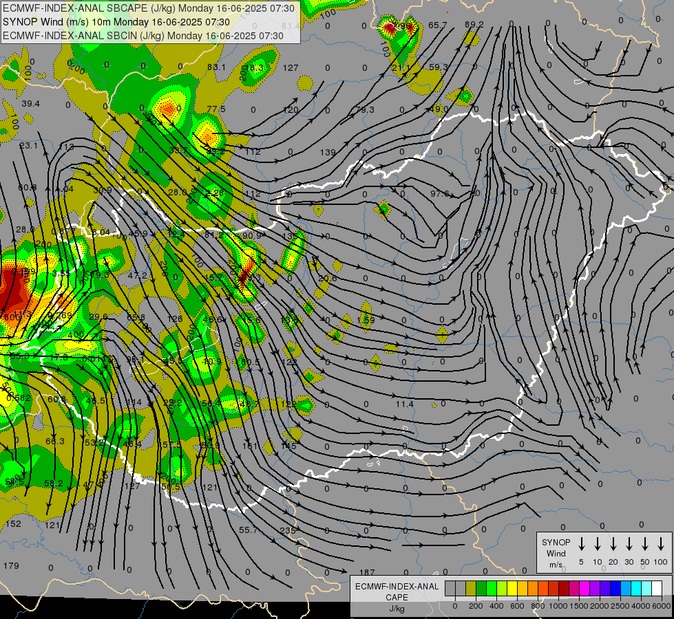Viewport: 674px width, 619px height.
Task: Click the 5 m/s wind arrow in SYNOP legend
Action: [x=581, y=544]
